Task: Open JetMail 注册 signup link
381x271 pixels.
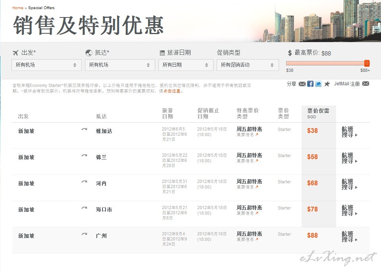Action: click(346, 84)
